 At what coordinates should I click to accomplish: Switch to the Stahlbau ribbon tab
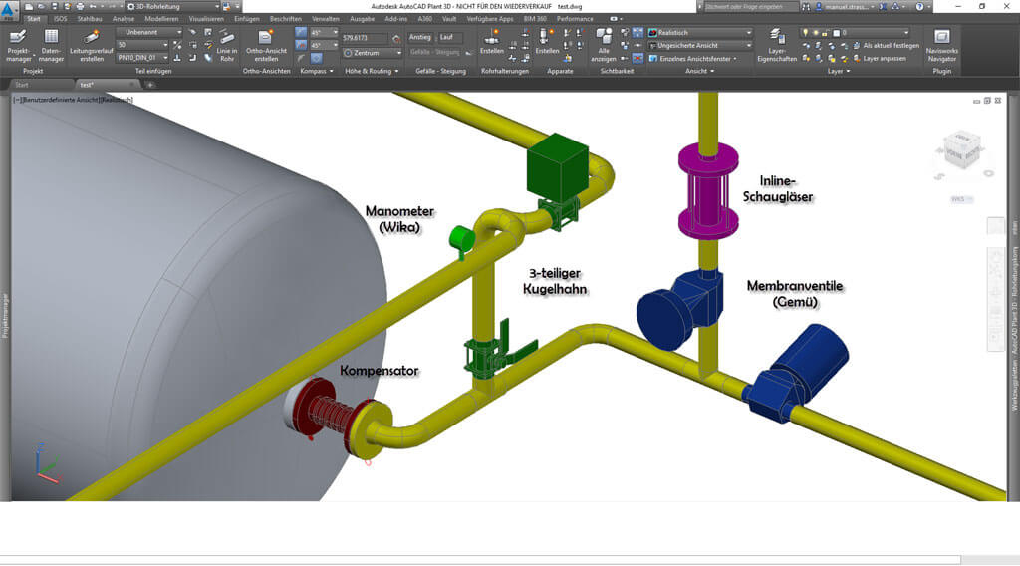tap(90, 19)
